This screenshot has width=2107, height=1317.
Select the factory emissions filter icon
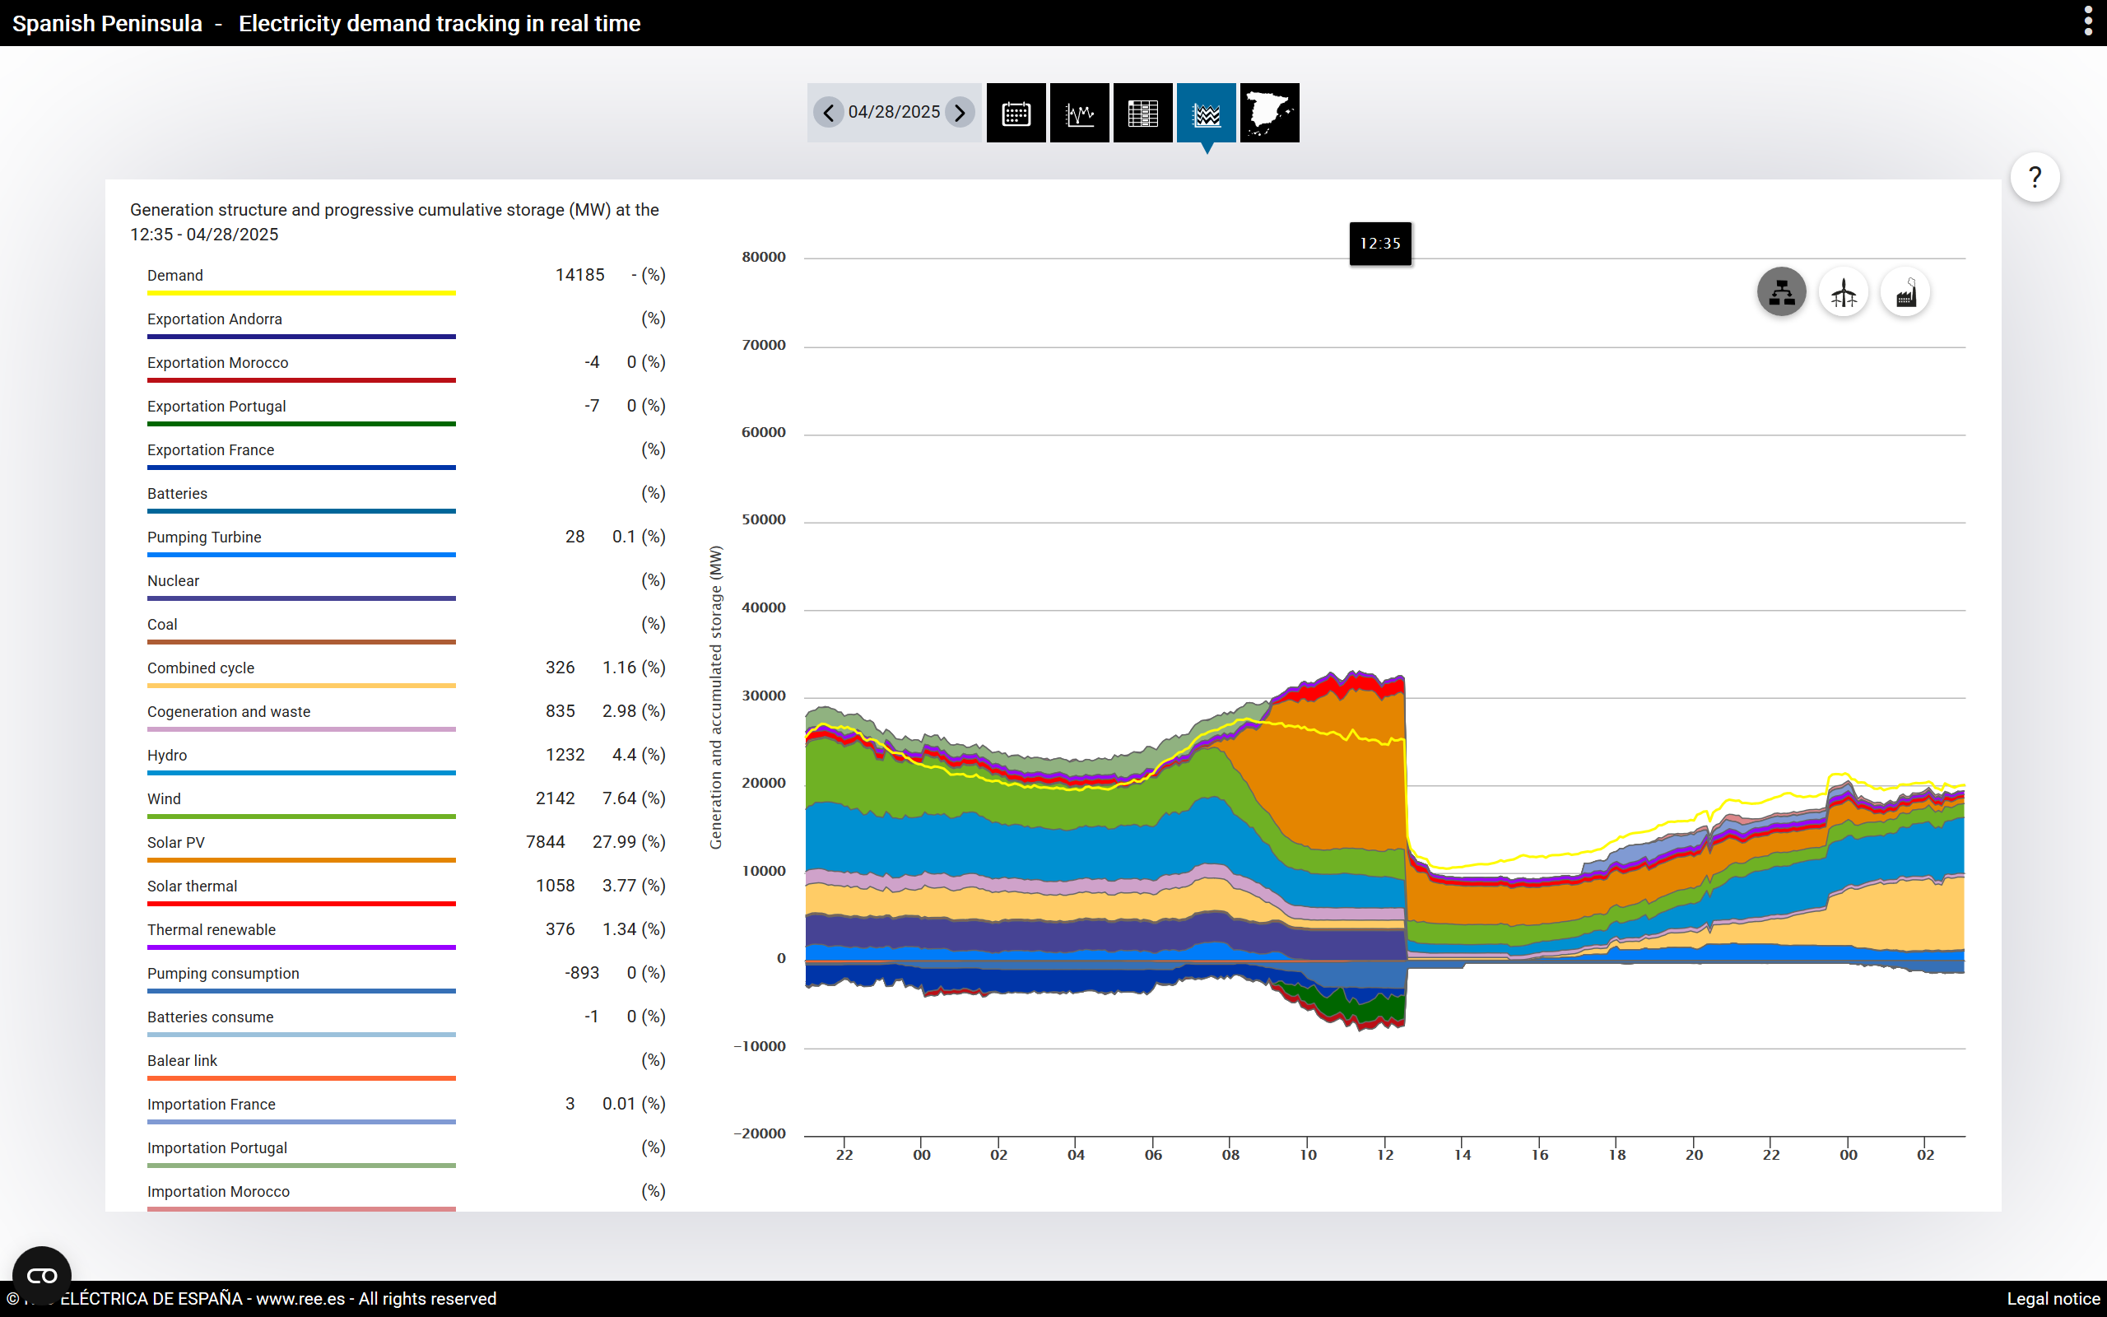pyautogui.click(x=1905, y=291)
